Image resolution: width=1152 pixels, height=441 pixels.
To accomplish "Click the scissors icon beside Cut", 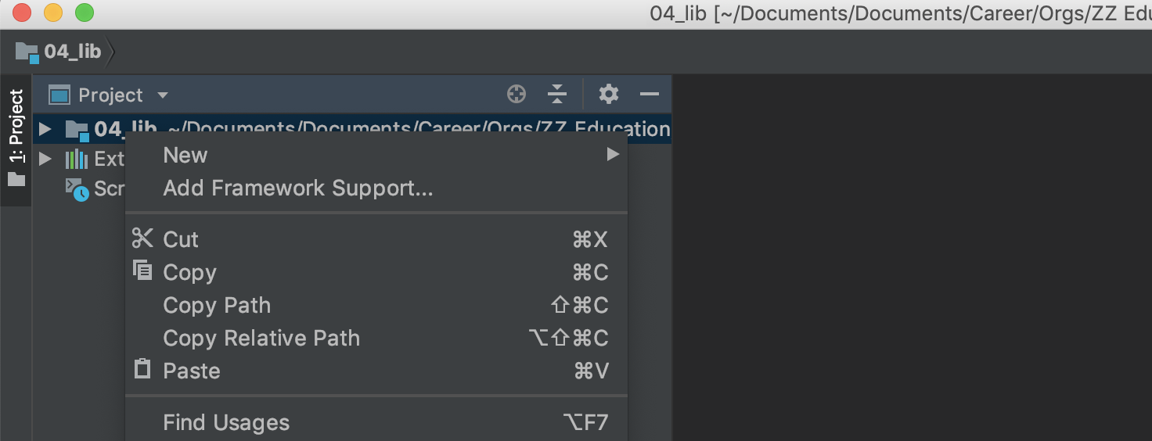I will tap(142, 238).
